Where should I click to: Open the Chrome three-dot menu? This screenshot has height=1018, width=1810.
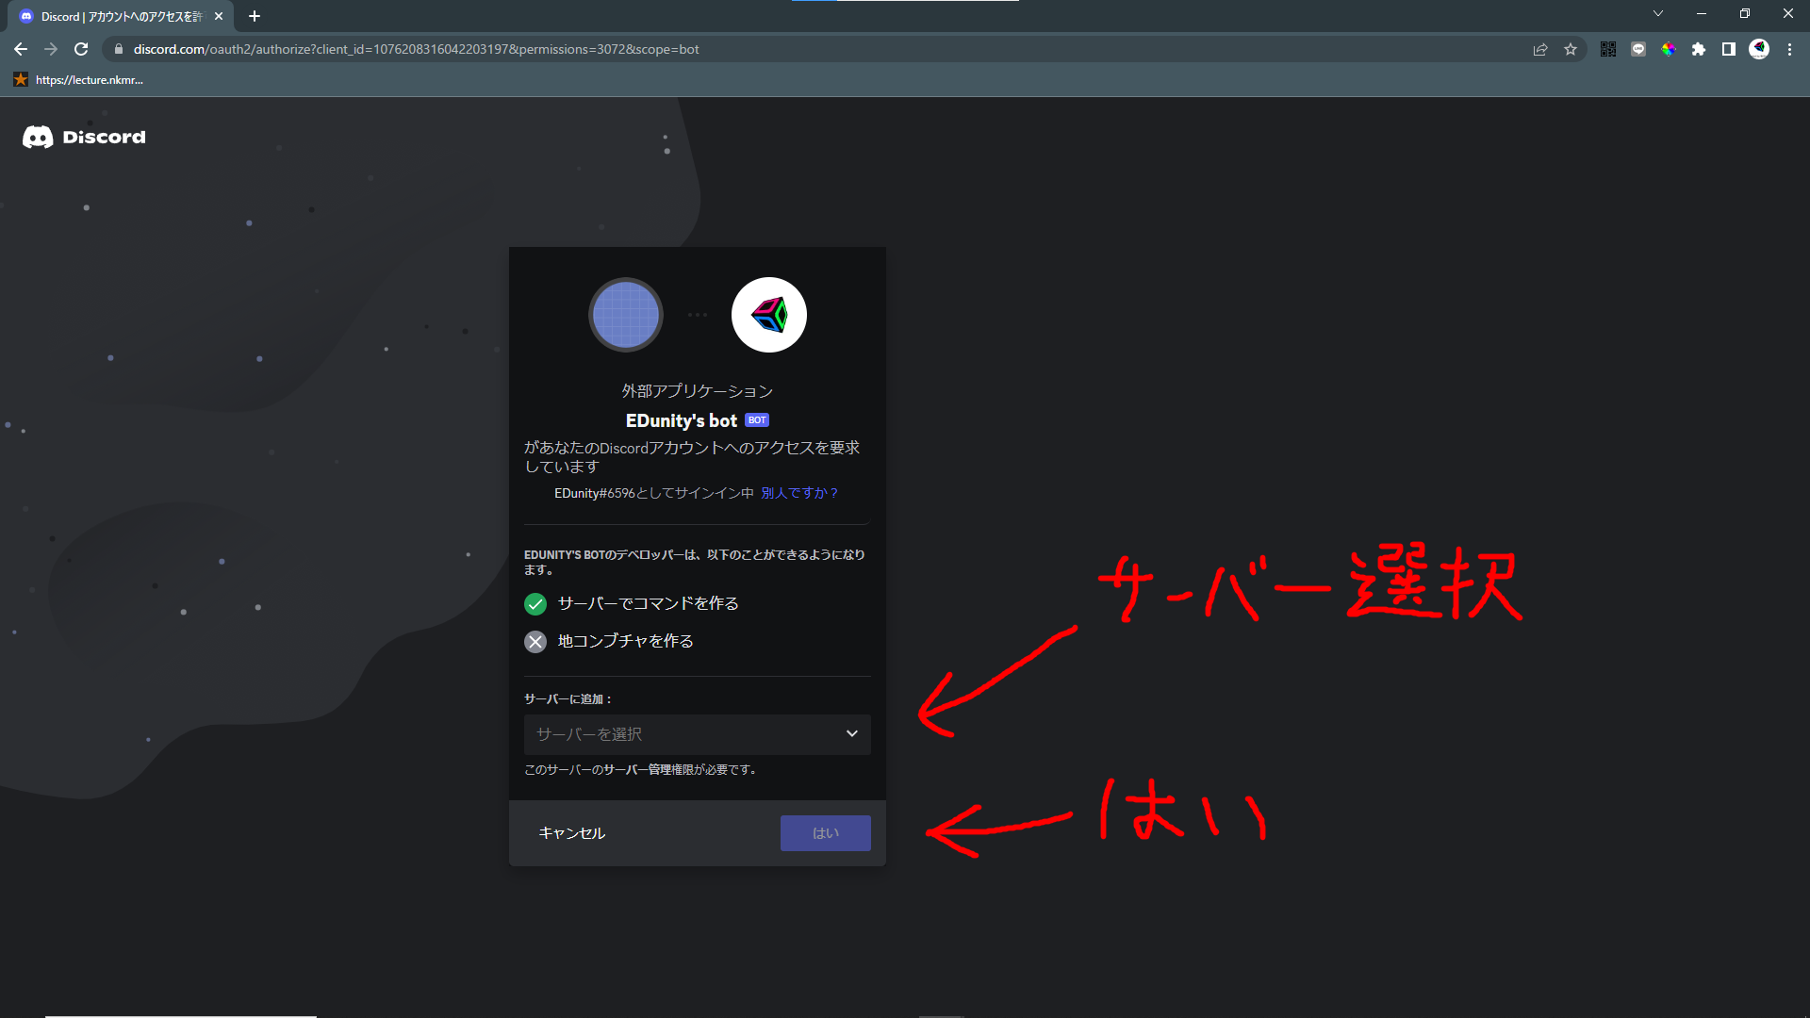click(x=1789, y=49)
